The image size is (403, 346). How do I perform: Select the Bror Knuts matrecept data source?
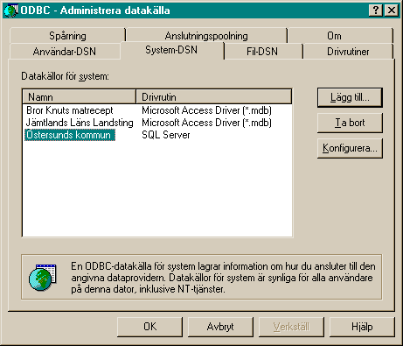[70, 110]
